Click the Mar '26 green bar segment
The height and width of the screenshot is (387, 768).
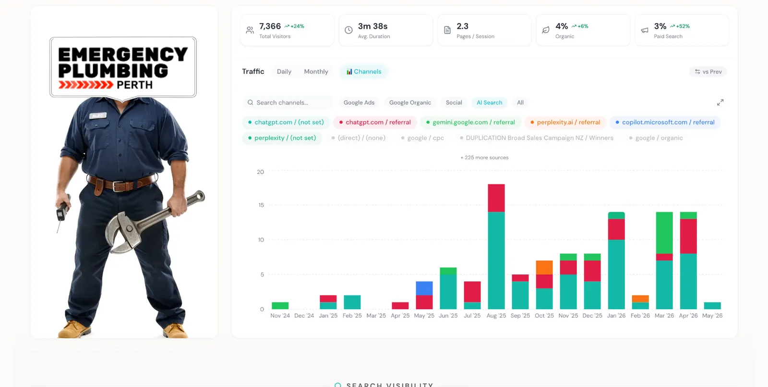664,233
